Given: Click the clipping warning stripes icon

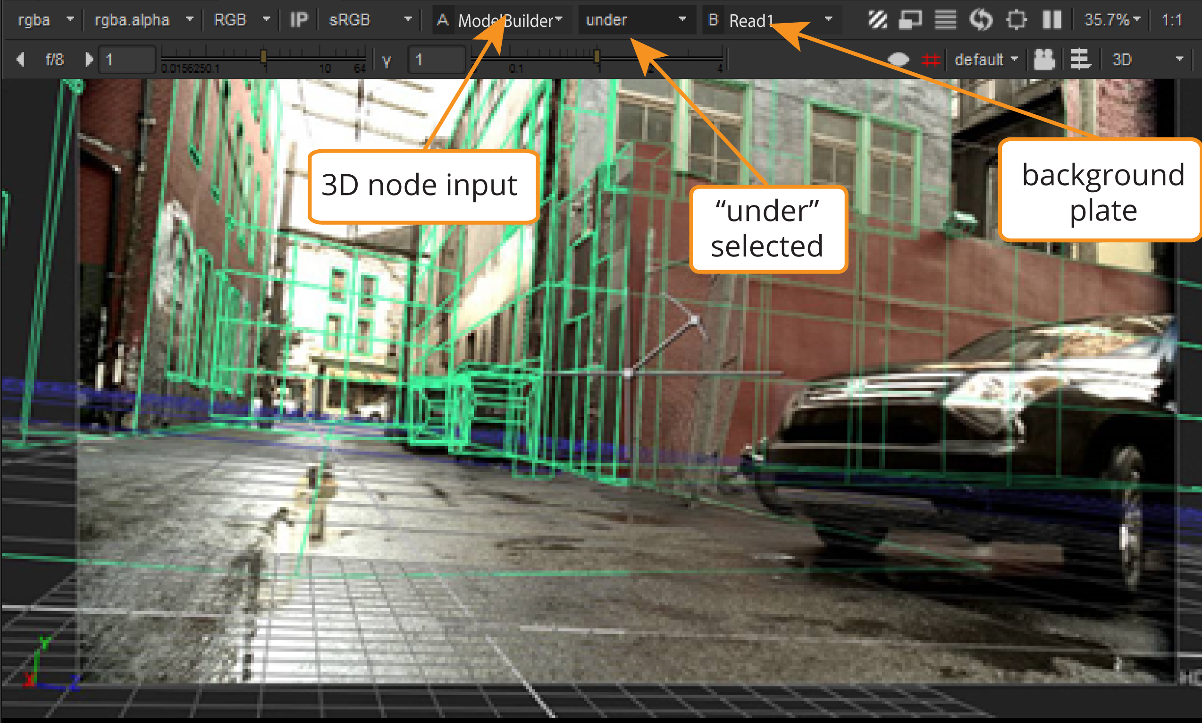Looking at the screenshot, I should point(878,20).
